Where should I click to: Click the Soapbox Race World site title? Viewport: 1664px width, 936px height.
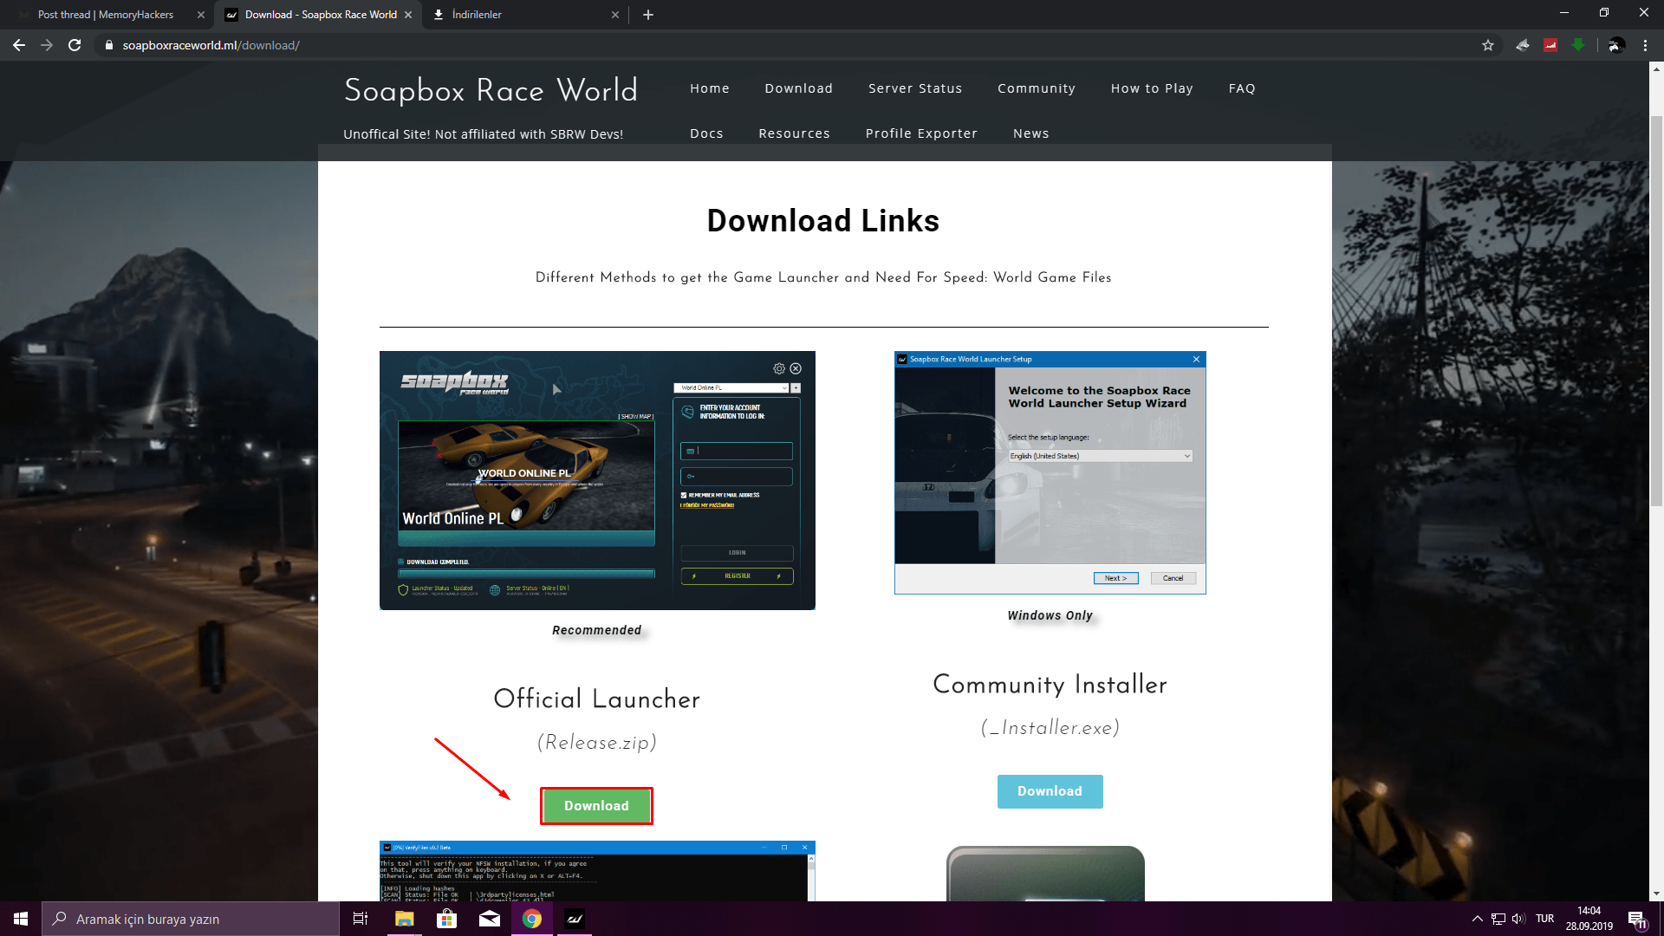pyautogui.click(x=491, y=90)
